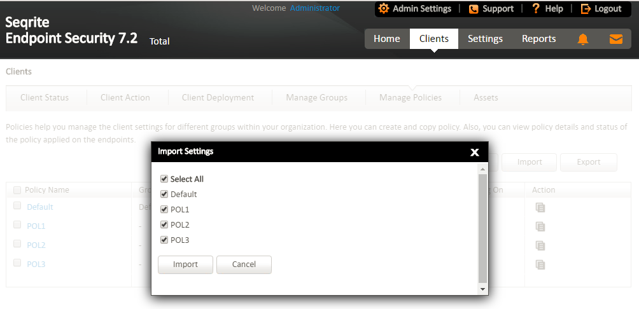The image size is (639, 309).
Task: Click the Help question mark icon
Action: (536, 8)
